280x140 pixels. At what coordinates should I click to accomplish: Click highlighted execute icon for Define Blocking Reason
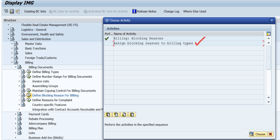click(29, 95)
